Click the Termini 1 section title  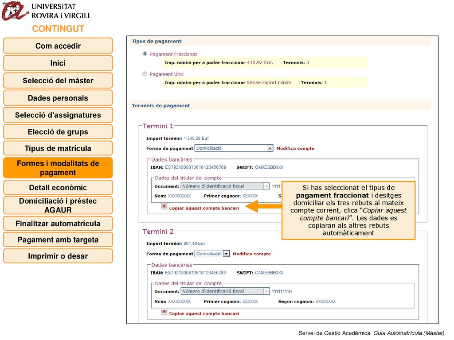158,126
